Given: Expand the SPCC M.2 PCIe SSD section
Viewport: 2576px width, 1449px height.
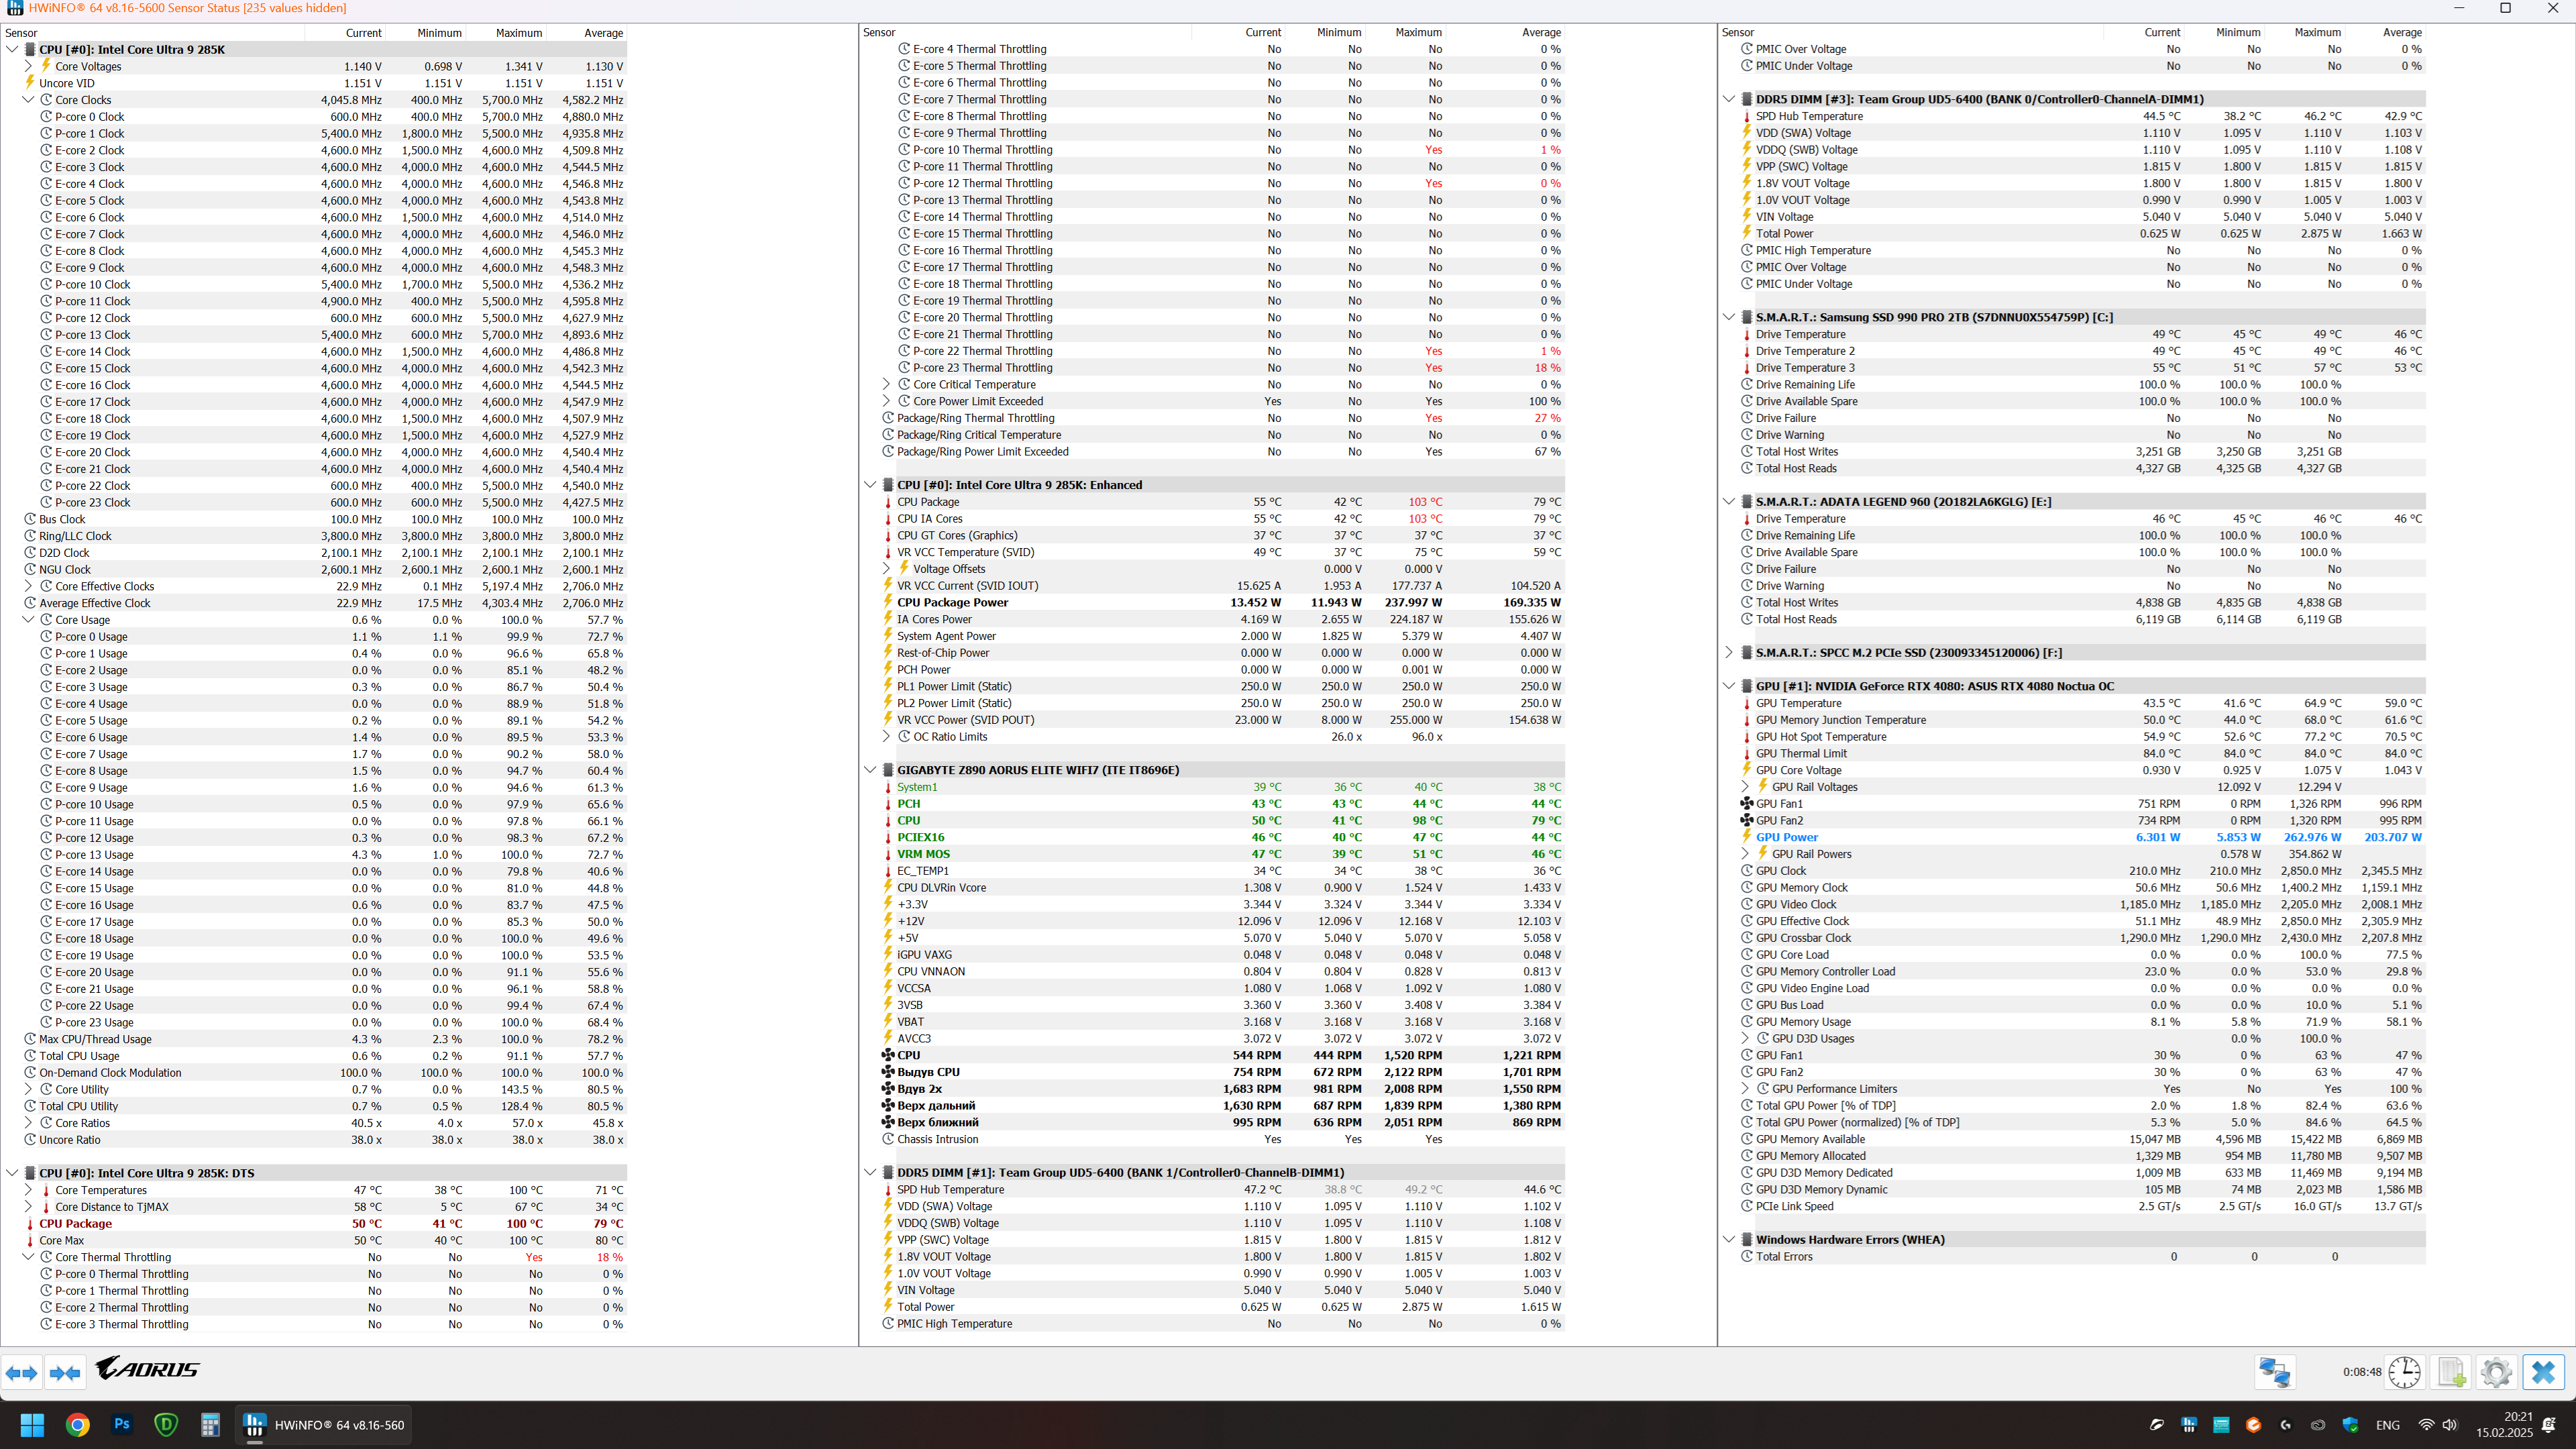Looking at the screenshot, I should pos(1729,652).
